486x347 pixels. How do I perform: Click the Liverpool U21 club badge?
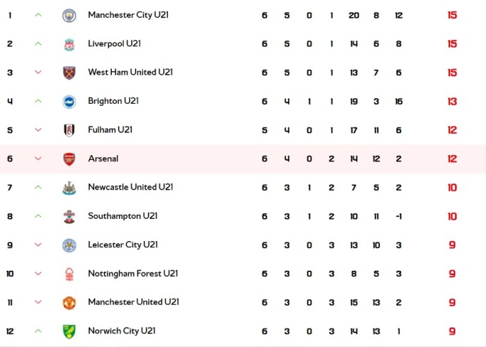pos(69,44)
